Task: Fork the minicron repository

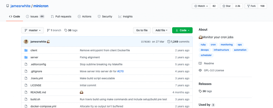Action: [x=251, y=6]
